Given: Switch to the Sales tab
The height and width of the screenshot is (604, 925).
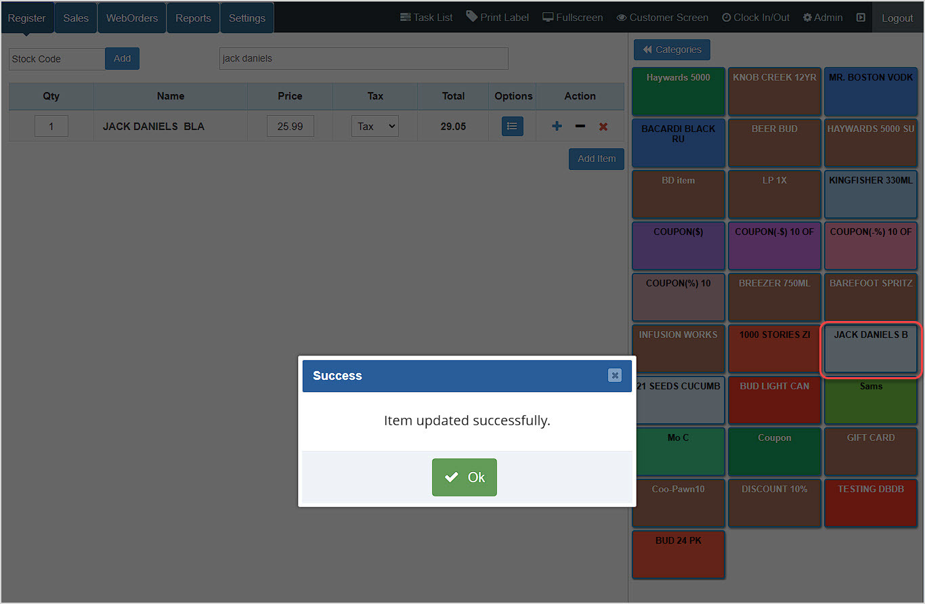Looking at the screenshot, I should [75, 18].
